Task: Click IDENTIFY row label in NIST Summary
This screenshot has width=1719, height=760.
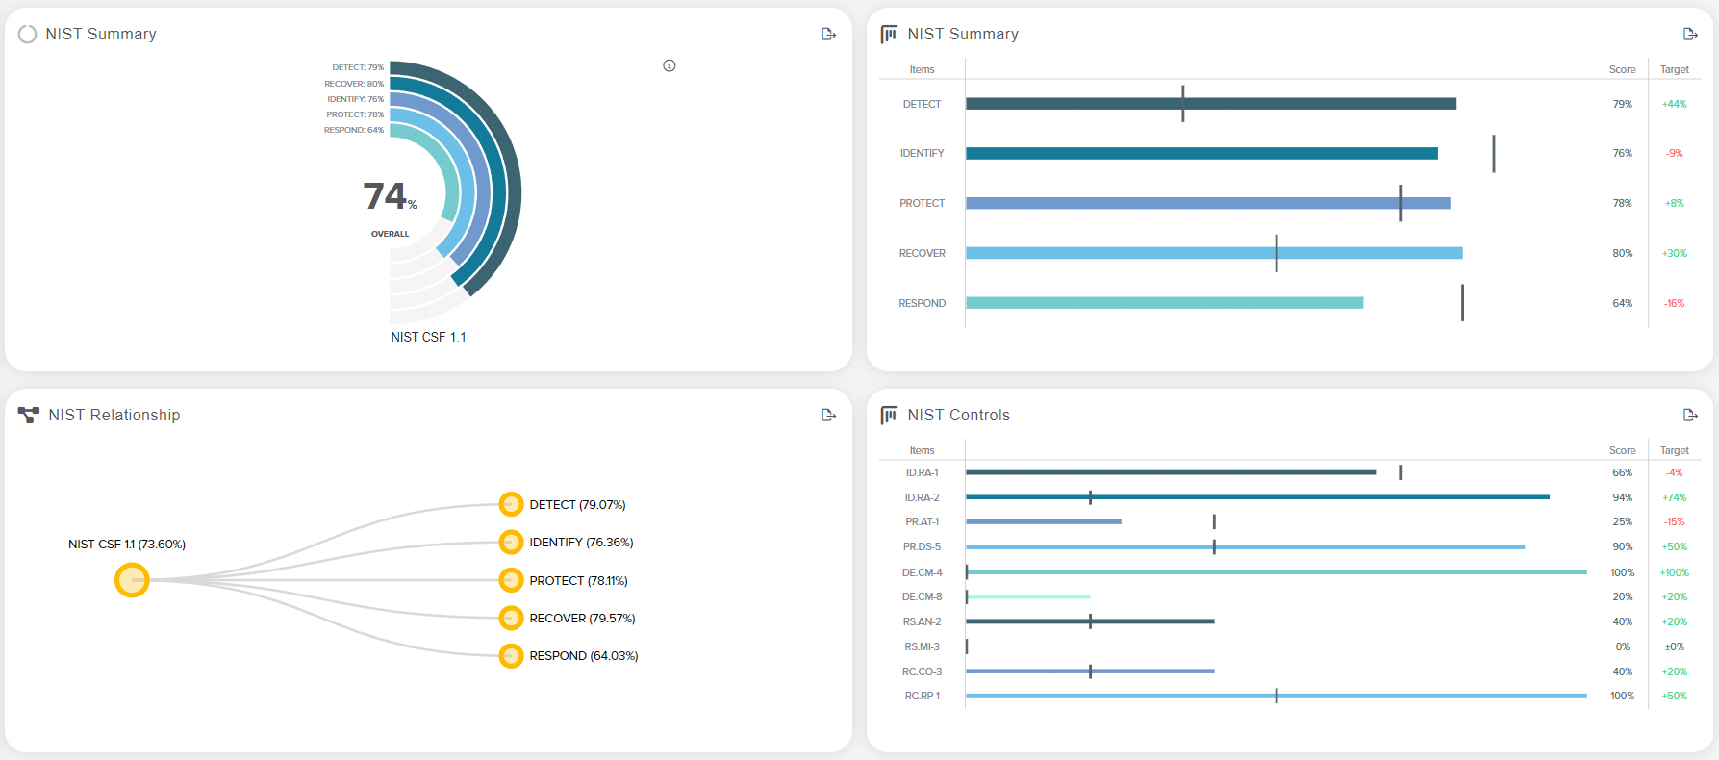Action: 922,153
